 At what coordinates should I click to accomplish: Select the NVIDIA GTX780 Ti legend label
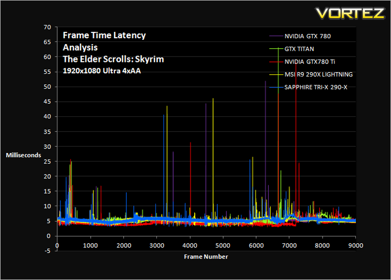[310, 61]
